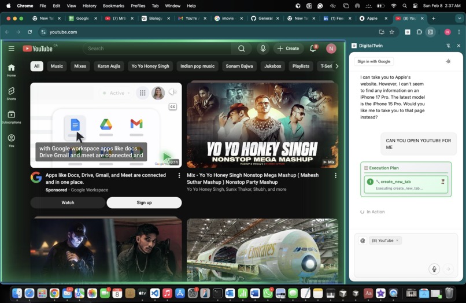
Task: Switch to the General GitHub tab
Action: [265, 18]
